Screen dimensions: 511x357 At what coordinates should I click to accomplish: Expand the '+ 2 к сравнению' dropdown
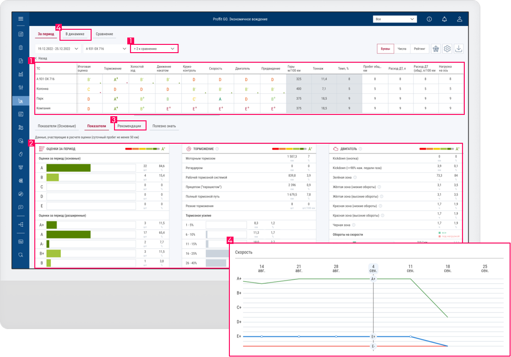pyautogui.click(x=154, y=49)
